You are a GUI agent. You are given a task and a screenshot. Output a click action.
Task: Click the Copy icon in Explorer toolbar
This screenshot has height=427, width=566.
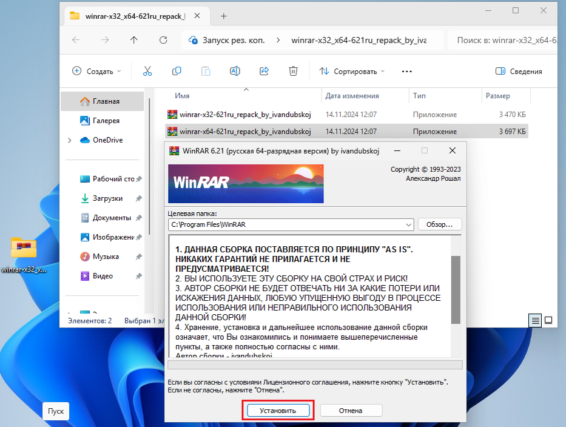177,71
